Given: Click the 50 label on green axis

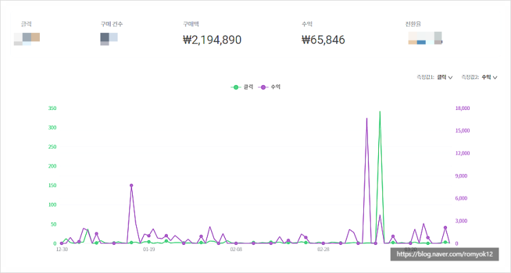Looking at the screenshot, I should click(x=54, y=224).
